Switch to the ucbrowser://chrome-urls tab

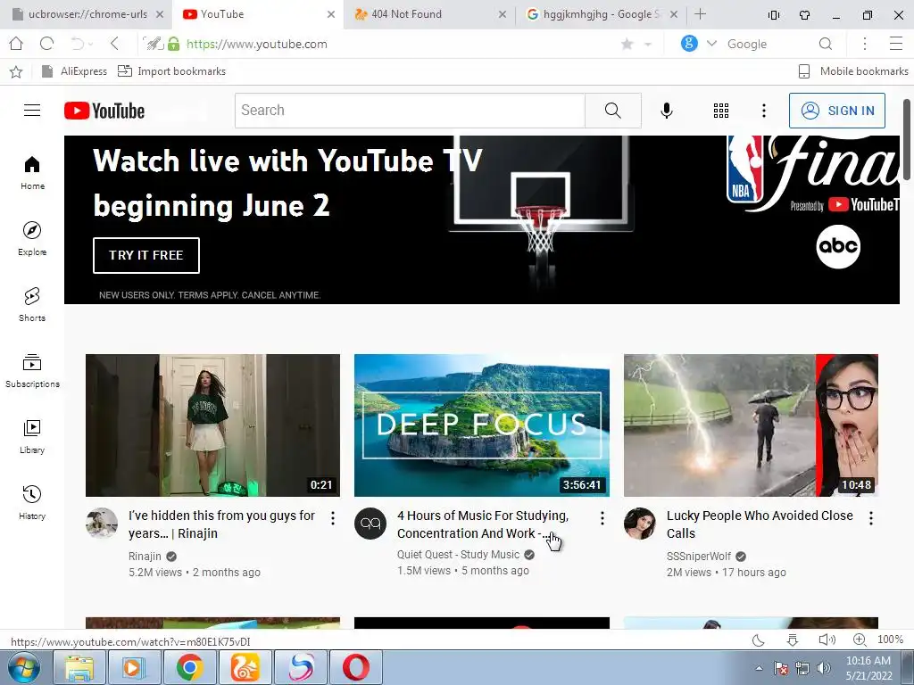87,14
